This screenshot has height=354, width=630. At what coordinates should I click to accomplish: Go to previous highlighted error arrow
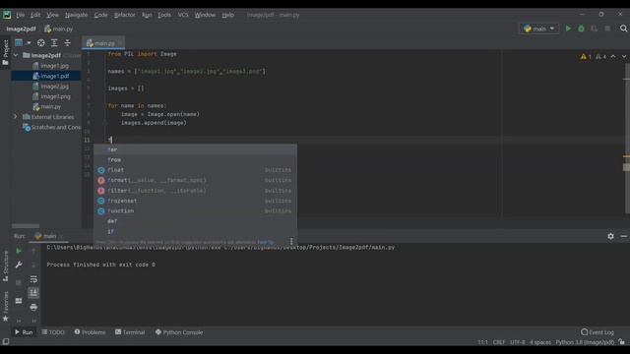click(x=613, y=57)
